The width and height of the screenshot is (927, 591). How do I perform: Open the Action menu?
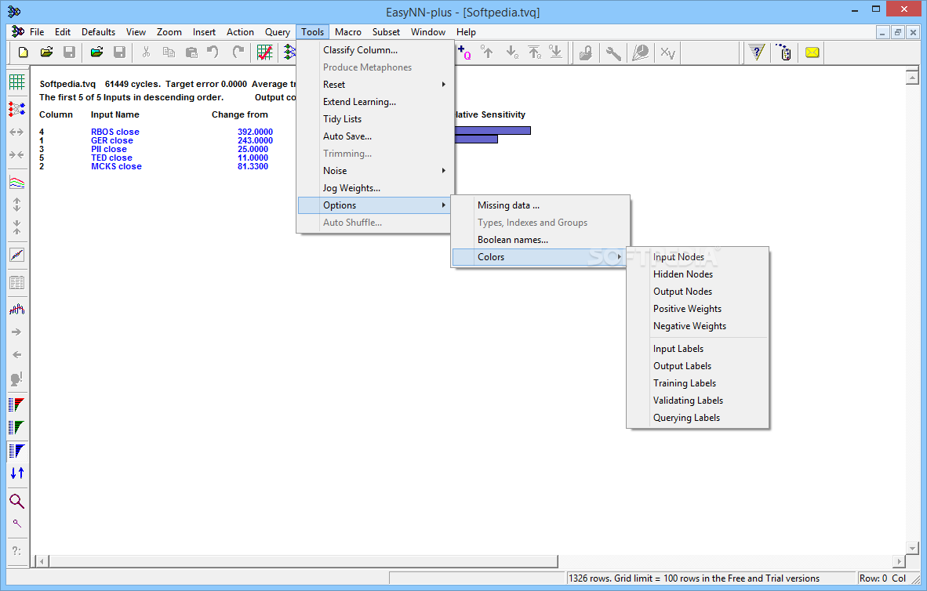coord(240,32)
